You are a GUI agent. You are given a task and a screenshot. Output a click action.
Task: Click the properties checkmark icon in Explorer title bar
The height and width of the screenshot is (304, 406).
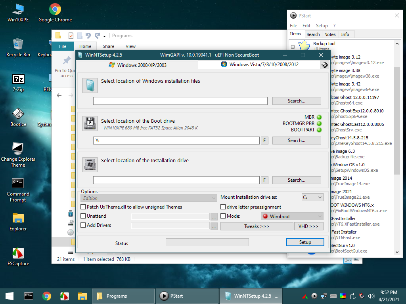pyautogui.click(x=71, y=35)
